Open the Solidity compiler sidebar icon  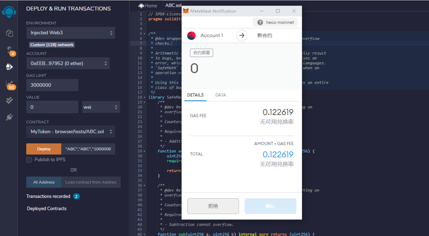pos(10,50)
